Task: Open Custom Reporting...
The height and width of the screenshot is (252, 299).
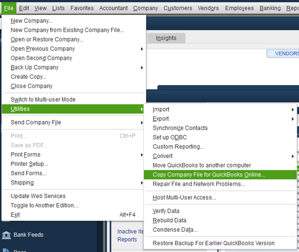Action: tap(220, 147)
